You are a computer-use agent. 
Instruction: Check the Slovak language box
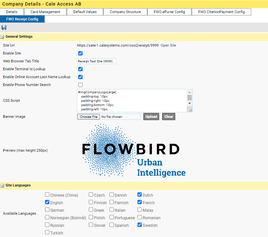coord(91,225)
